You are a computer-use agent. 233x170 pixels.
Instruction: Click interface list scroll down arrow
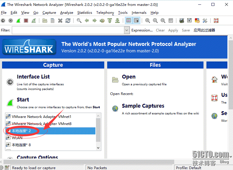point(98,148)
